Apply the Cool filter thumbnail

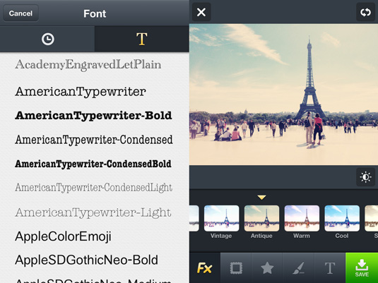tap(342, 218)
